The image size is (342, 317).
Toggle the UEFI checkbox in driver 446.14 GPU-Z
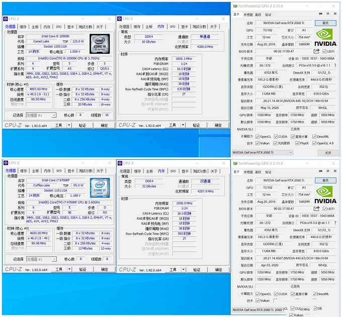[x=325, y=51]
